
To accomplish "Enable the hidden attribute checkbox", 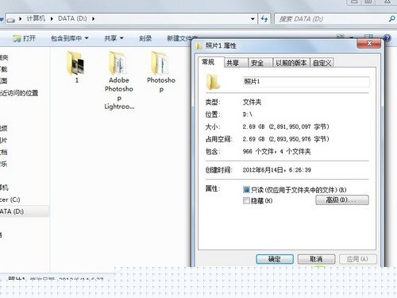I will pos(246,200).
